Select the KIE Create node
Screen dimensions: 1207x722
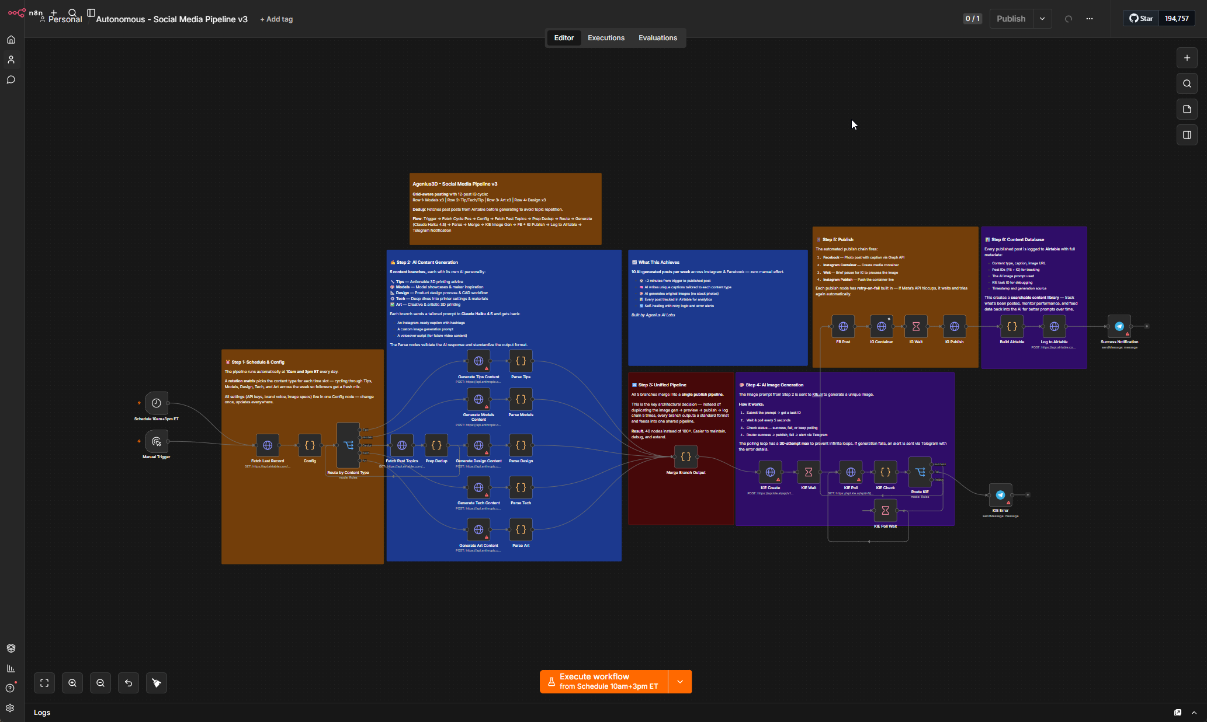(x=770, y=472)
